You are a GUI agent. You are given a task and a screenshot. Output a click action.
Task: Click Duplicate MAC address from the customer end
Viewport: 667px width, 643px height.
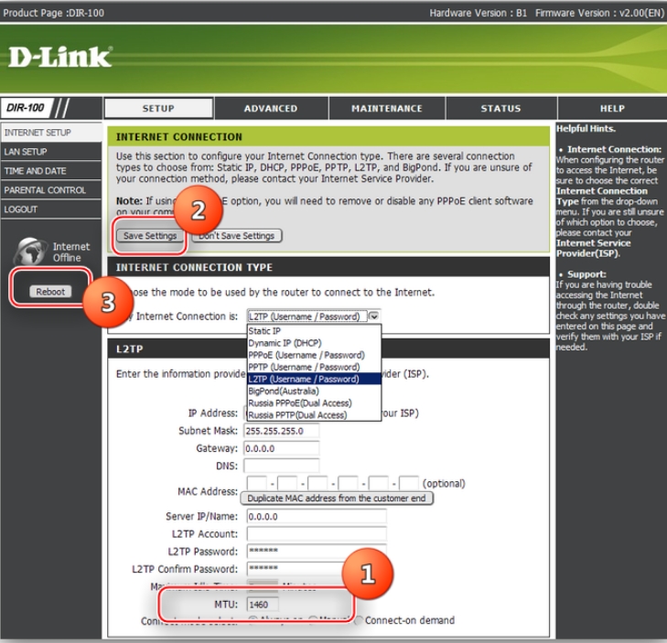click(x=337, y=498)
